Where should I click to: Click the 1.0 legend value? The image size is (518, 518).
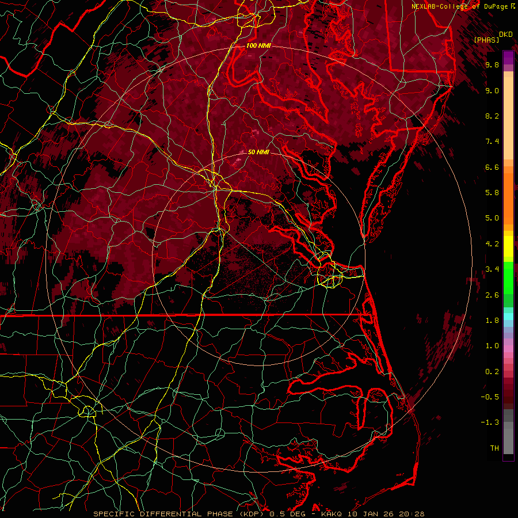click(492, 346)
